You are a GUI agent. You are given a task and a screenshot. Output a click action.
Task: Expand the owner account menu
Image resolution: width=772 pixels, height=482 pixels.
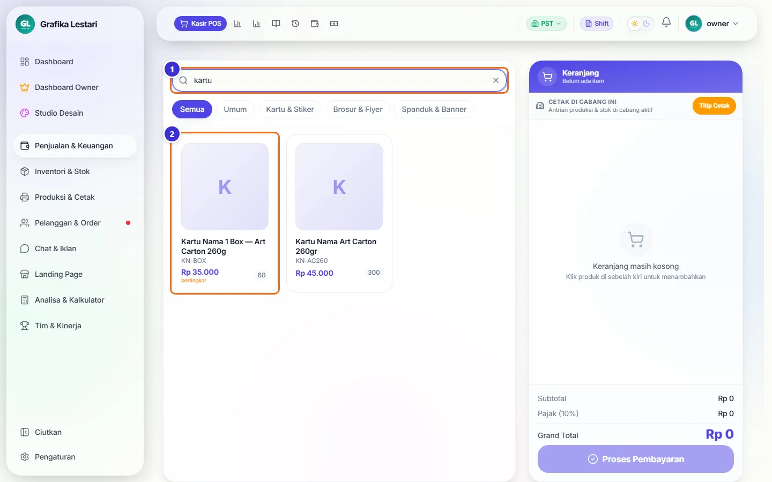pyautogui.click(x=713, y=24)
